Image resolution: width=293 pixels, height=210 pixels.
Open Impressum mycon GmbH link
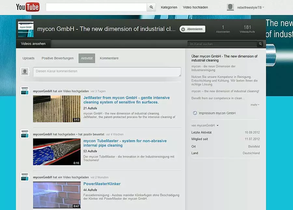click(217, 113)
